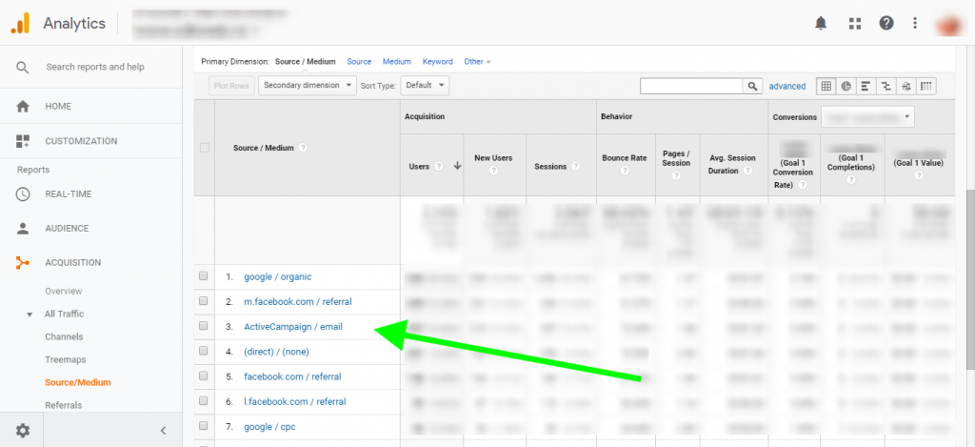The width and height of the screenshot is (975, 447).
Task: Click the help question mark icon
Action: coord(886,23)
